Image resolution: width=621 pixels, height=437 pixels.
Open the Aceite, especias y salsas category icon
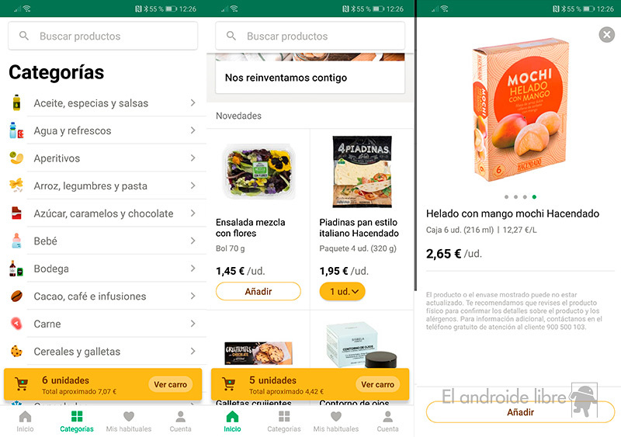click(x=16, y=102)
